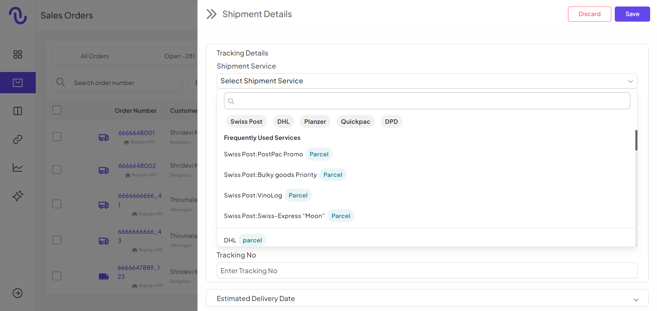Focus the Search order number field
Screen dimensions: 657x311
point(117,83)
